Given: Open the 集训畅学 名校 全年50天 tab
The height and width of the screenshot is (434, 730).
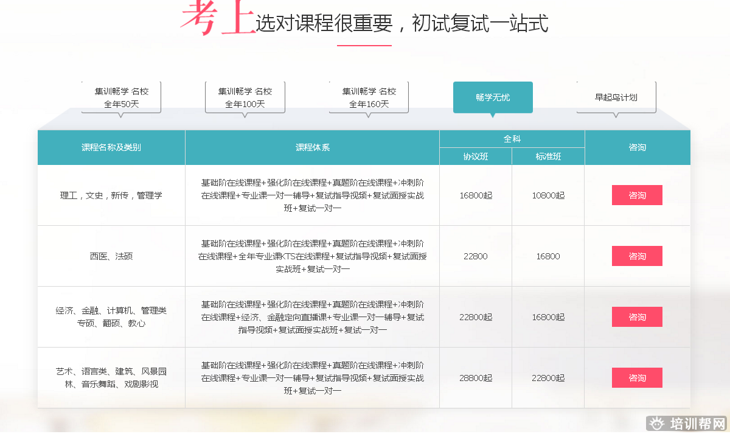Looking at the screenshot, I should 122,97.
